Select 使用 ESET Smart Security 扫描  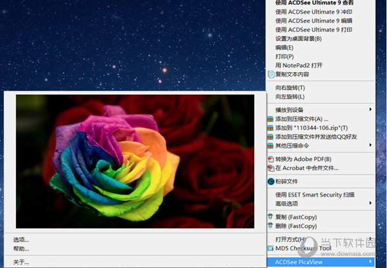coord(315,195)
